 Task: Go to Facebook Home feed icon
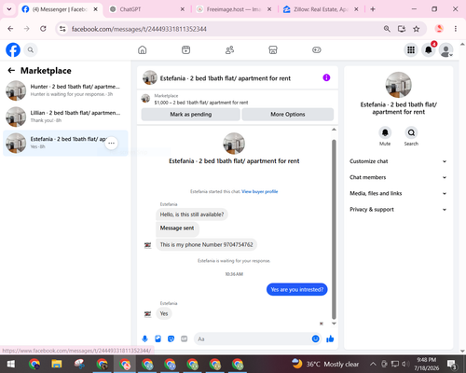pyautogui.click(x=143, y=49)
